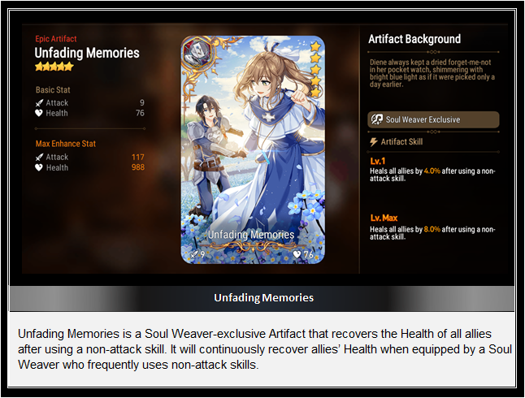Select the Soul Weaver Exclusive banner
This screenshot has height=398, width=525.
433,119
